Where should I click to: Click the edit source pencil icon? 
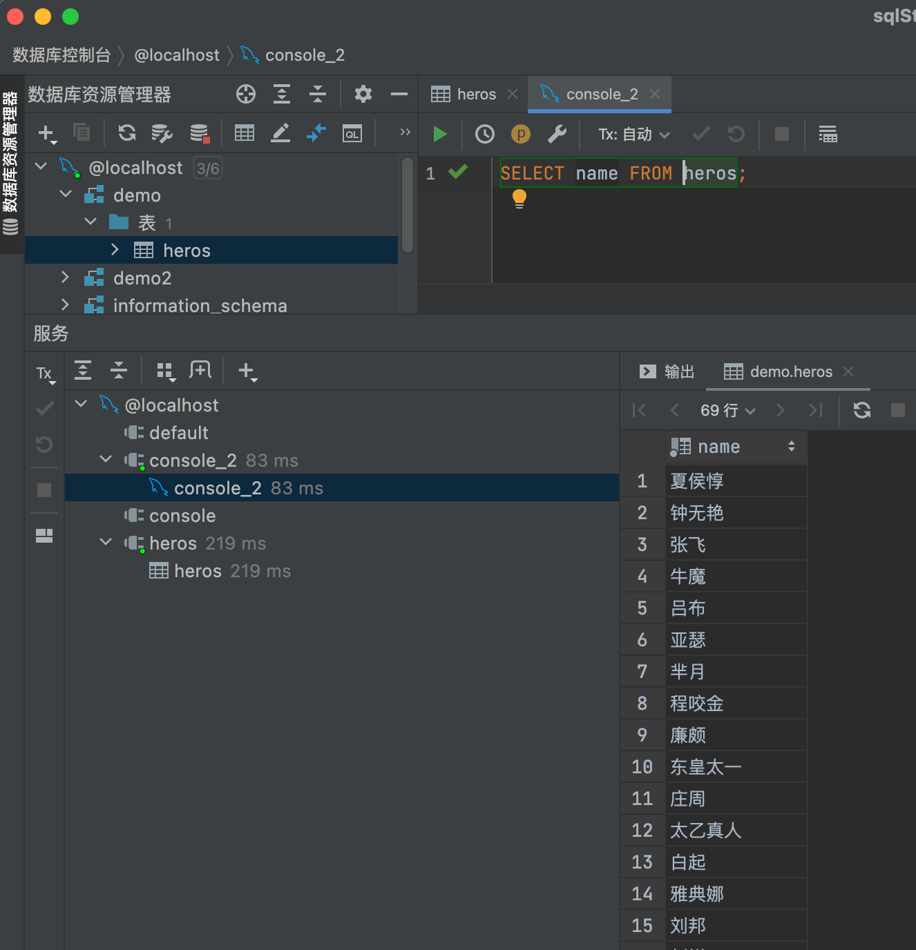click(x=280, y=133)
